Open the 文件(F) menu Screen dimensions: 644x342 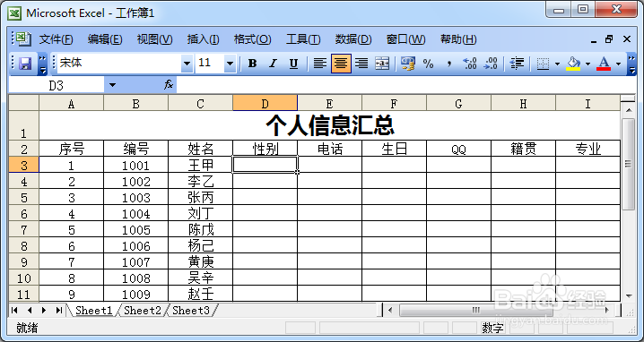[x=56, y=39]
